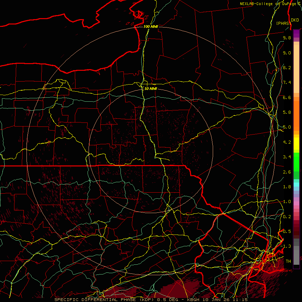Click the 5.0 scale value
Screen dimensions: 302x302
(287, 127)
